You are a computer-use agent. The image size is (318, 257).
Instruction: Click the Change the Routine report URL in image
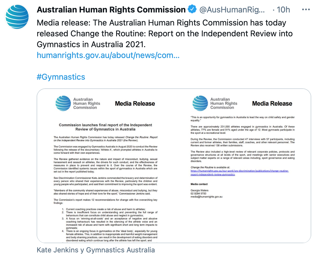240,172
